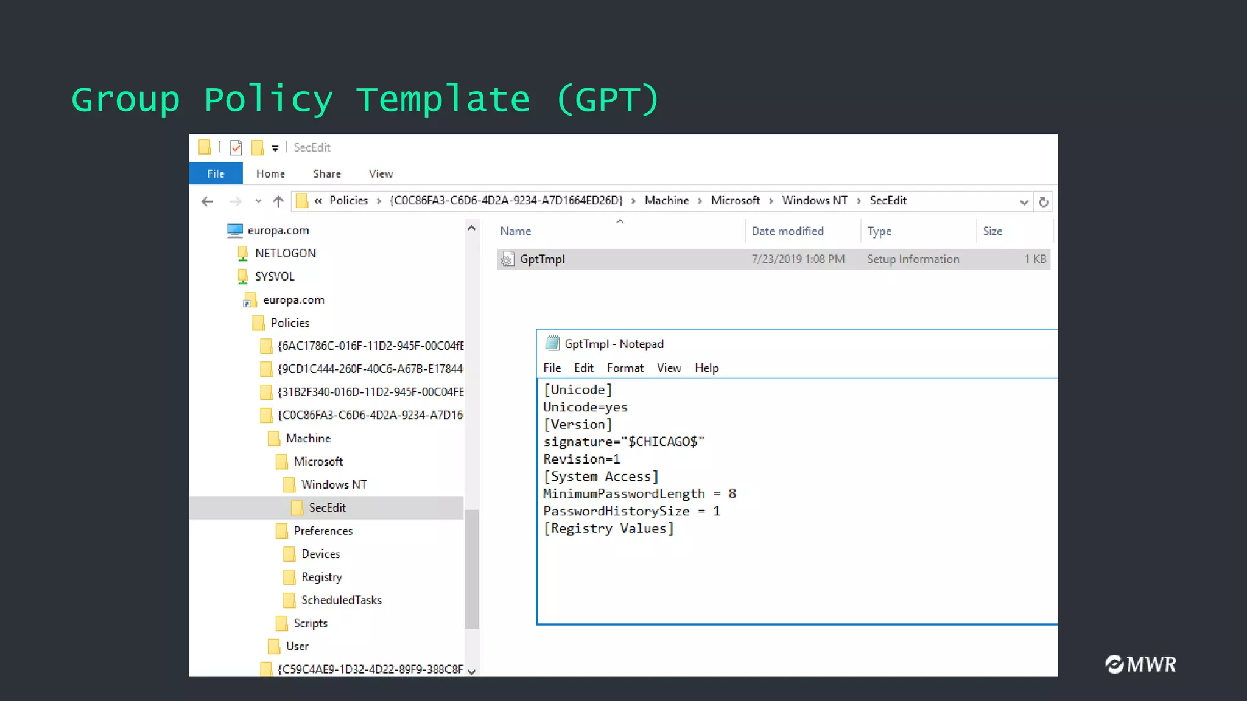Open the recent locations dropdown arrow

click(x=258, y=201)
